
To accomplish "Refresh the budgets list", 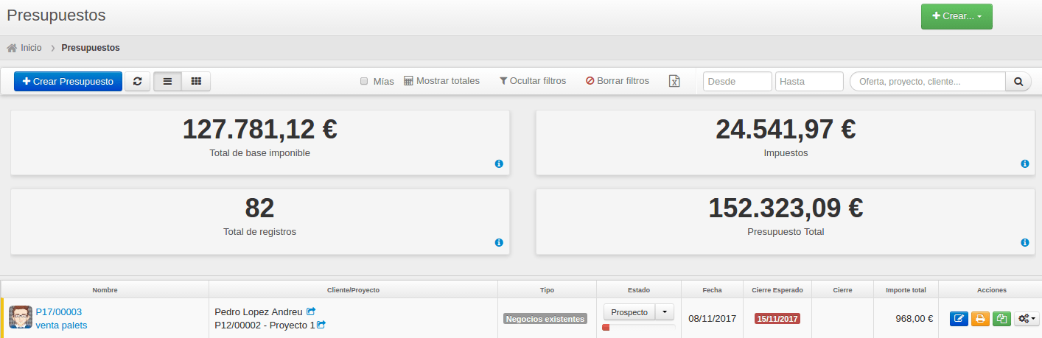I will pos(137,82).
